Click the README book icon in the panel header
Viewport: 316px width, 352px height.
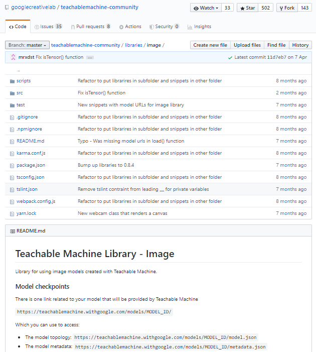point(13,231)
